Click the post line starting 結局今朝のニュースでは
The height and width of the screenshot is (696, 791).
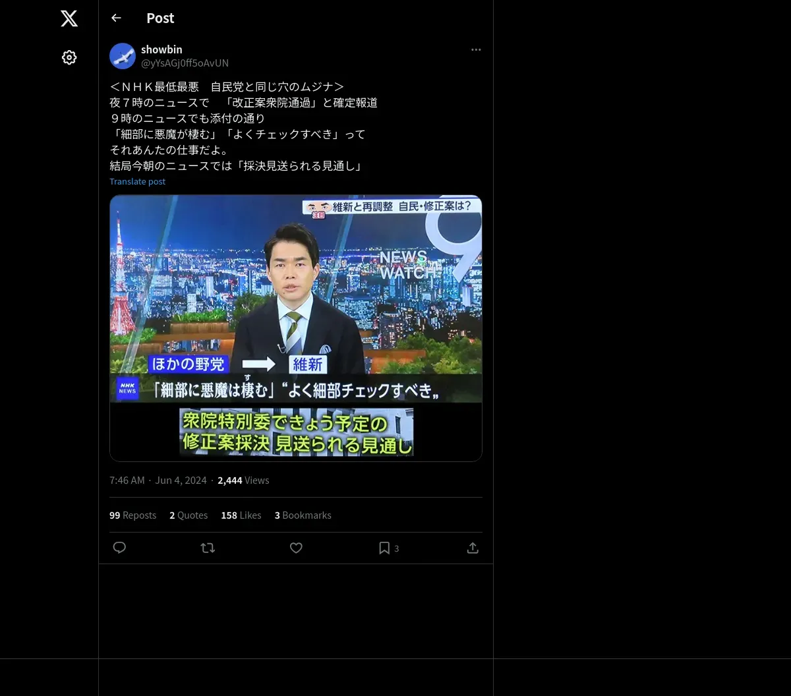[x=237, y=166]
